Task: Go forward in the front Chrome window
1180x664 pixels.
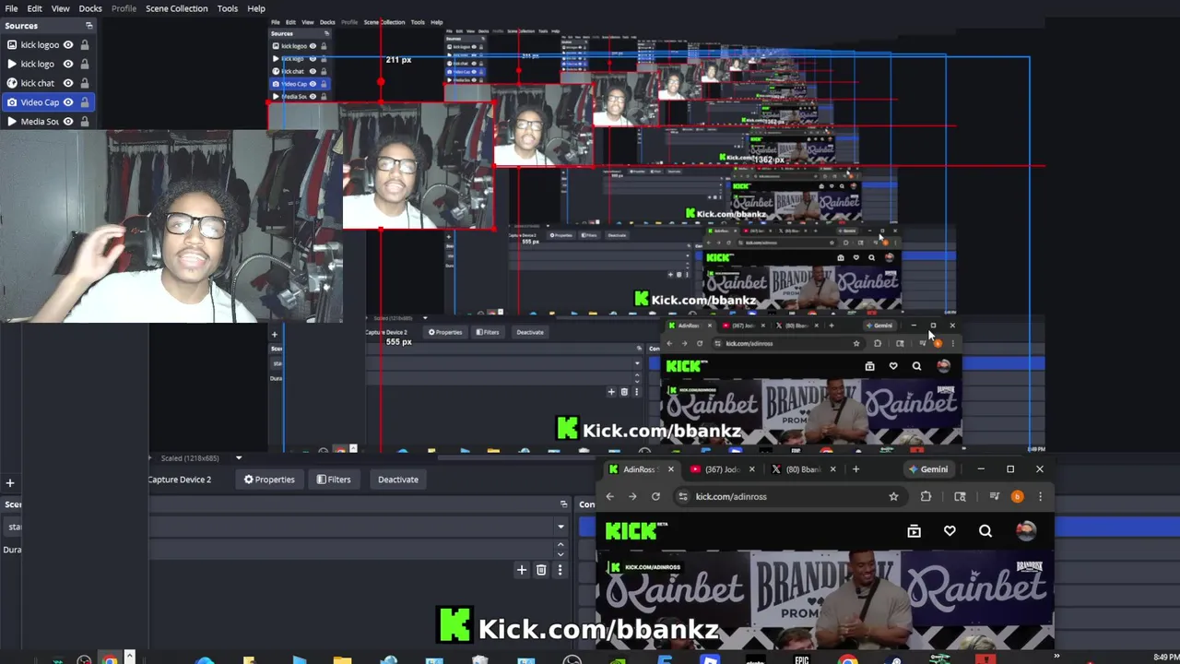Action: click(x=632, y=496)
